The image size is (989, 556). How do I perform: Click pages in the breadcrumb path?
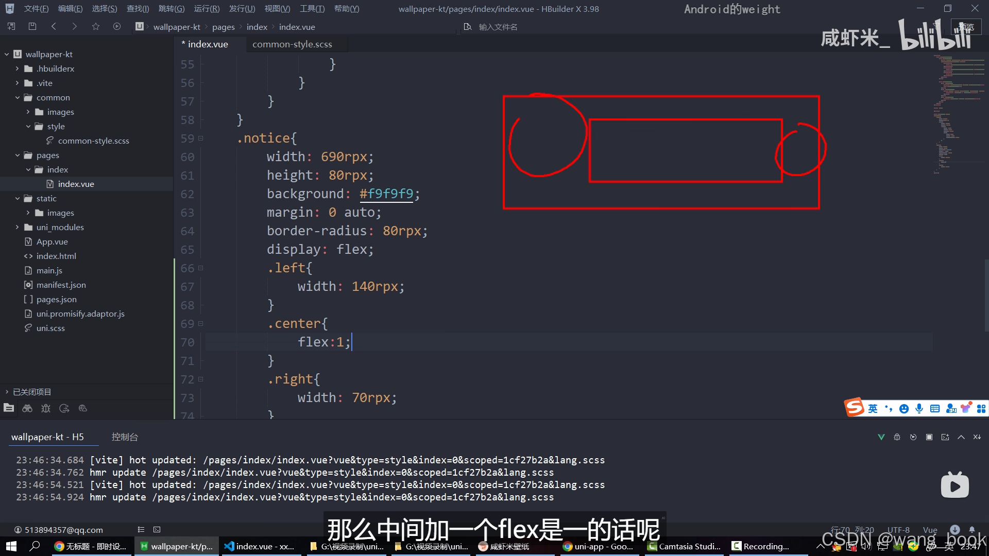(223, 27)
